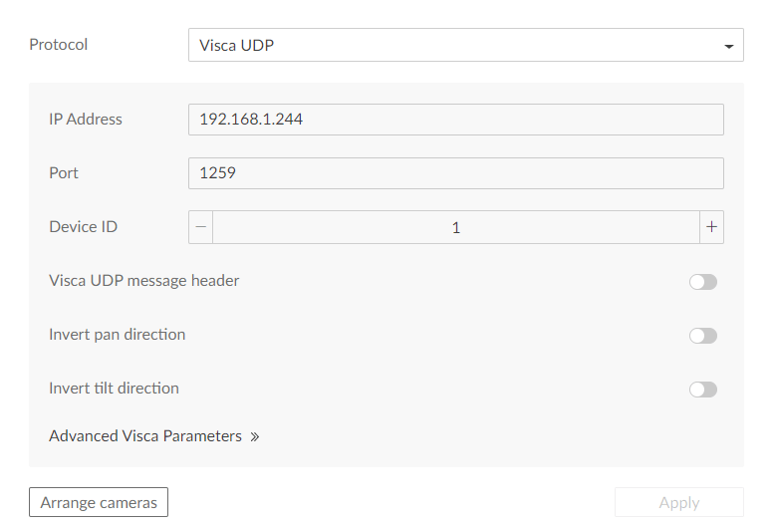Screen dimensions: 775x526
Task: Focus the Port field showing 1259
Action: coord(455,173)
